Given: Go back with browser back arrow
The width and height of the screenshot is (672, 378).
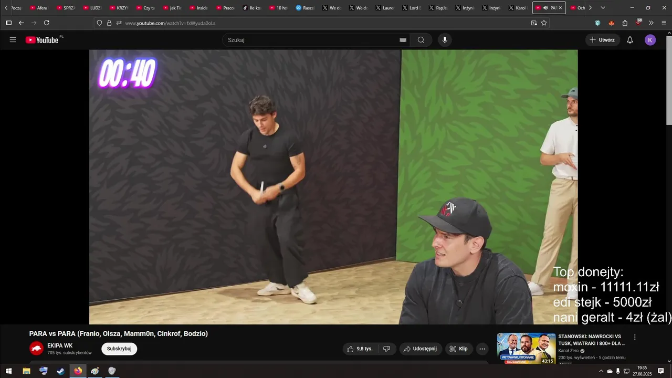Looking at the screenshot, I should tap(21, 23).
